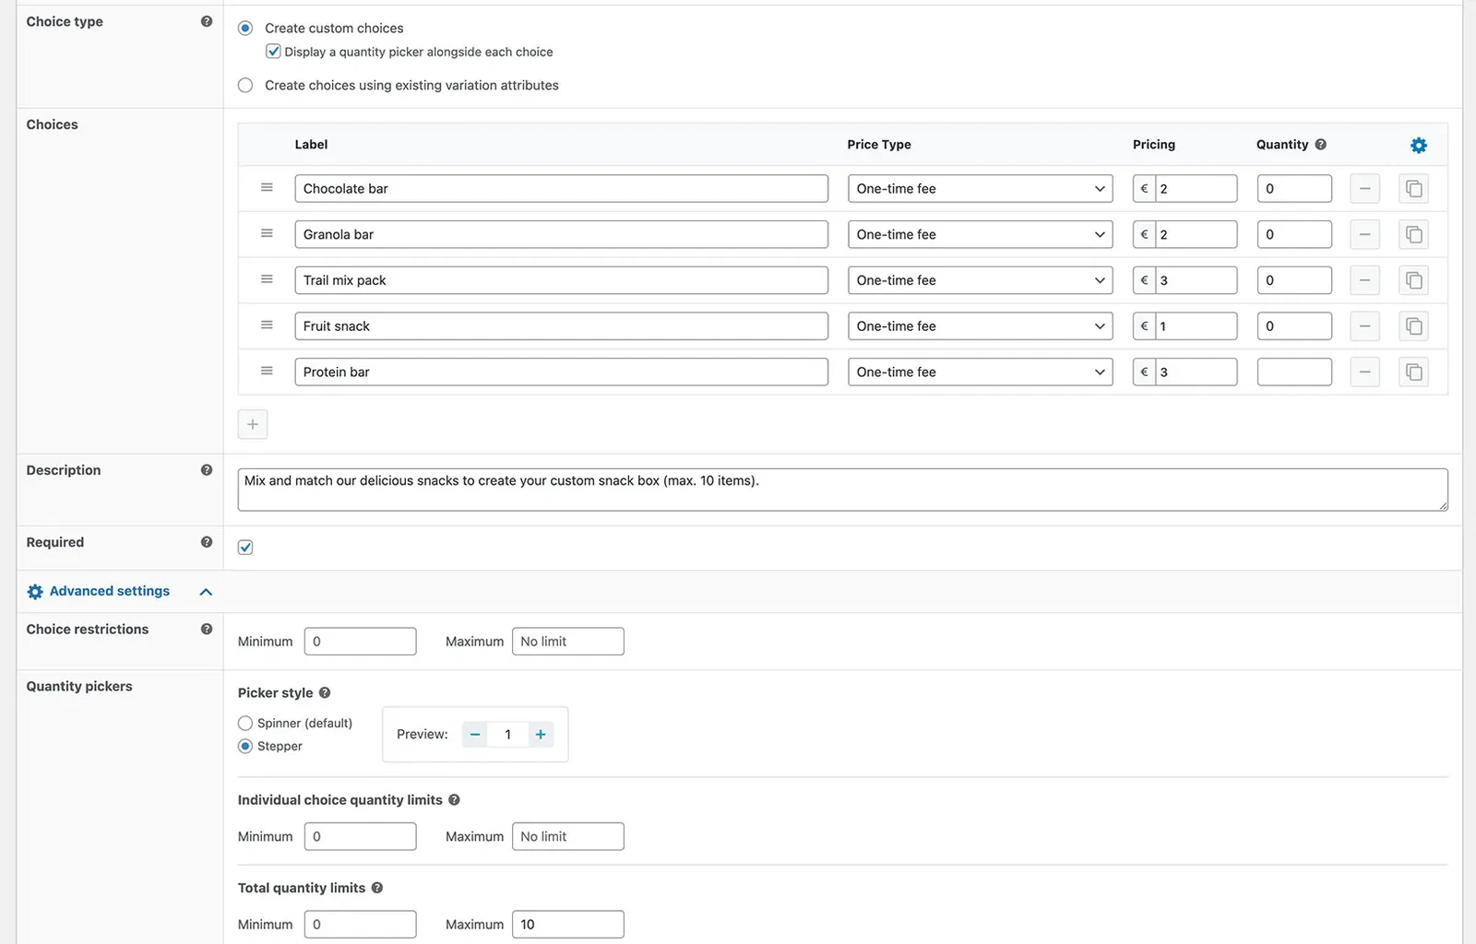Click the drag handle for Trail mix pack
The image size is (1476, 944).
pos(267,279)
